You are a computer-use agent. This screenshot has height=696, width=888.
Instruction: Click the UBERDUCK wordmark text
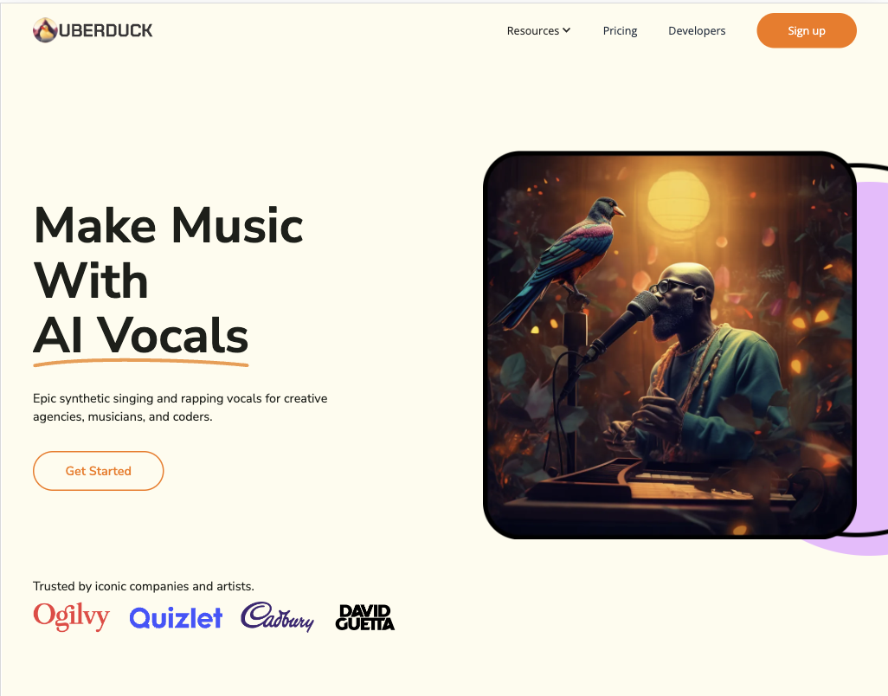tap(106, 30)
